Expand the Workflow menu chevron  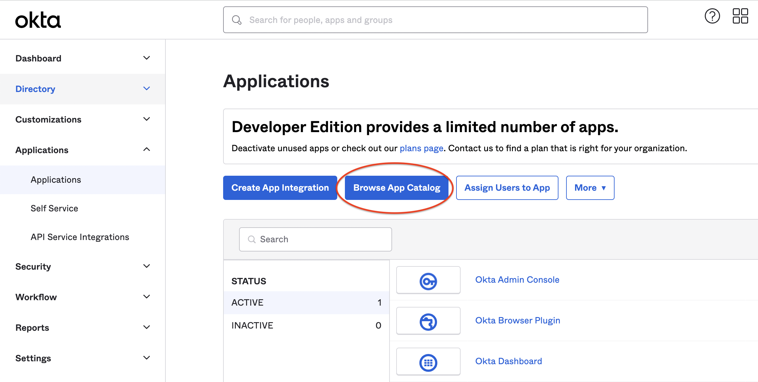tap(147, 297)
